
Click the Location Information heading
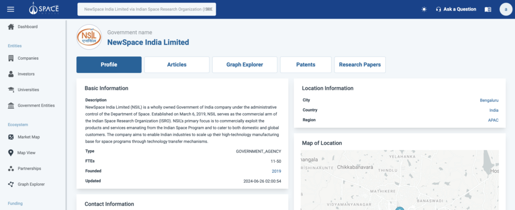click(327, 88)
